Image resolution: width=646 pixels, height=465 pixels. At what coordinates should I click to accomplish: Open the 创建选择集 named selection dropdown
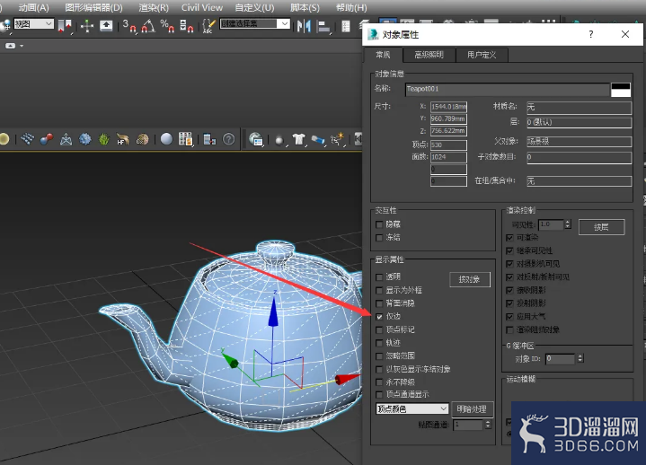[x=255, y=24]
